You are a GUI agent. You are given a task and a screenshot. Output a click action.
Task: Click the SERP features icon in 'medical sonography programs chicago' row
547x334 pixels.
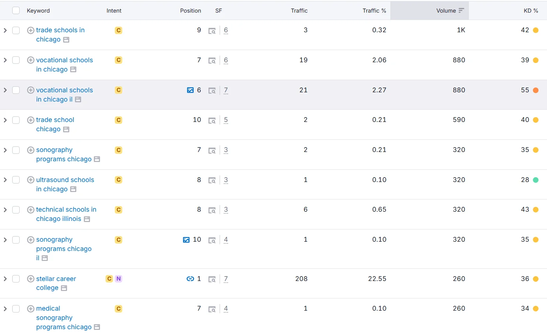point(212,309)
